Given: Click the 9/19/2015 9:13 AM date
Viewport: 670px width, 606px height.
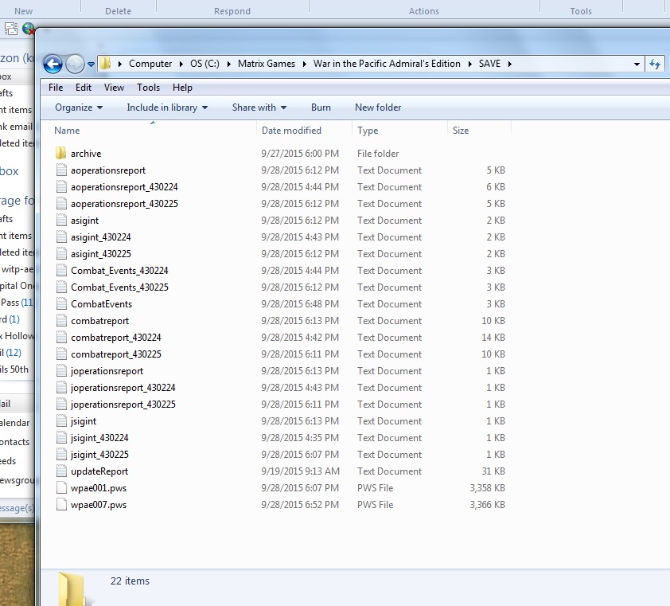Looking at the screenshot, I should [301, 471].
